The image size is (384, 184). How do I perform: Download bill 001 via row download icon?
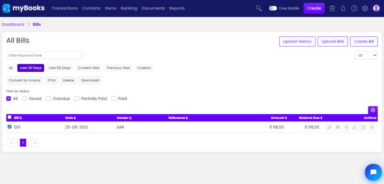[354, 127]
